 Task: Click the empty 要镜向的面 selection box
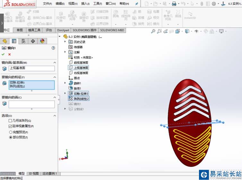click(32, 104)
